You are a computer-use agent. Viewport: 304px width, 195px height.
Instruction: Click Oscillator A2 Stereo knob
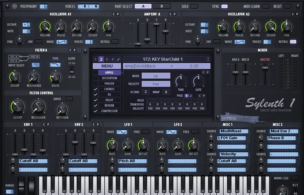(271, 26)
